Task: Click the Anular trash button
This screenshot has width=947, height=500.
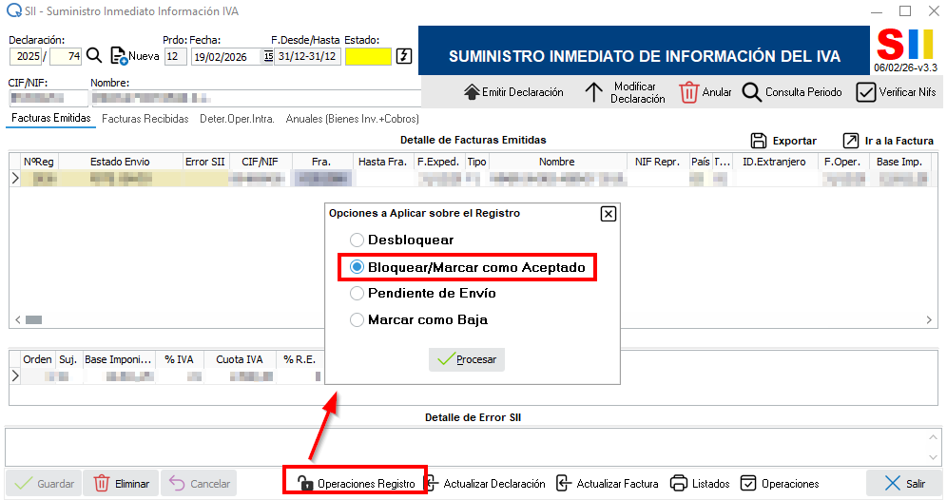Action: pos(705,92)
